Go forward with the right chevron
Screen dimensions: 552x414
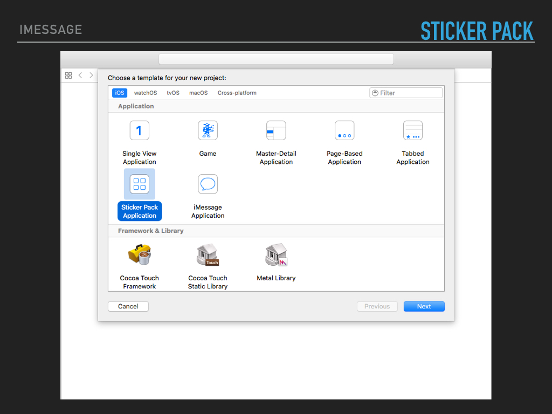91,75
